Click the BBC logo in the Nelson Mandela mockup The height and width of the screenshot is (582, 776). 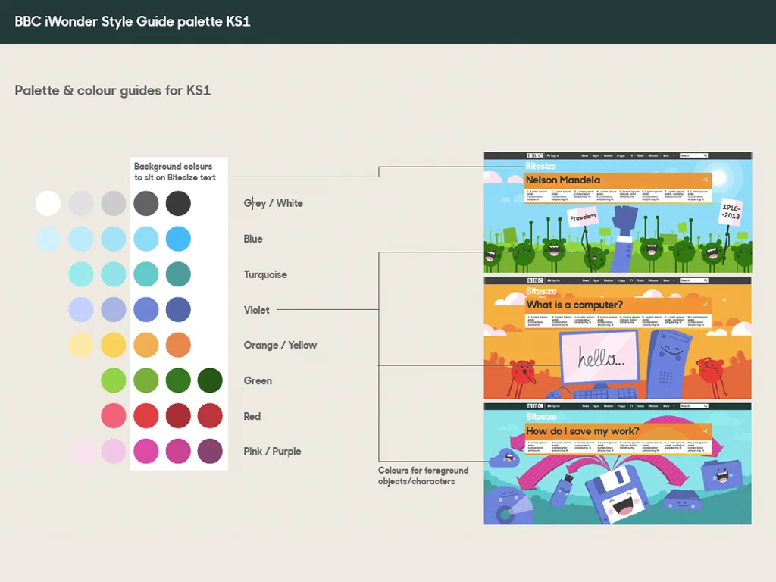tap(534, 155)
